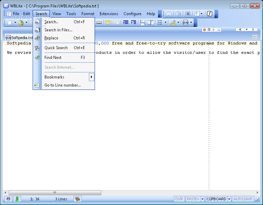The width and height of the screenshot is (263, 205).
Task: Choose Quick Search menu entry
Action: 64,48
